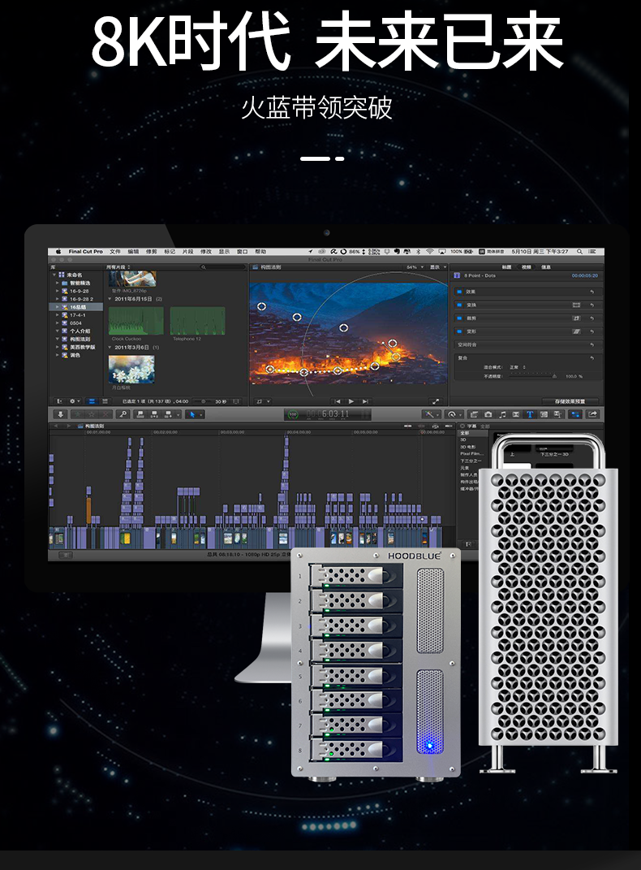Image resolution: width=641 pixels, height=870 pixels.
Task: Click the enhancements magic wand icon
Action: pyautogui.click(x=428, y=414)
